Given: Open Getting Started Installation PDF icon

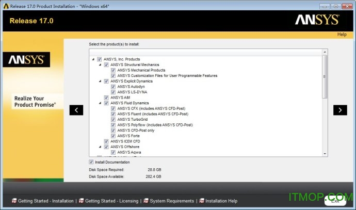Looking at the screenshot, I should click(x=14, y=201).
